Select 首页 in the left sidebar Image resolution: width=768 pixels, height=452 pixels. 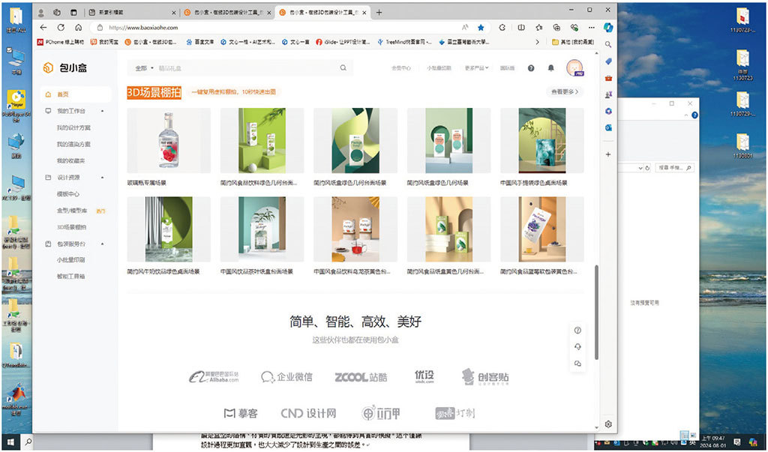(63, 94)
